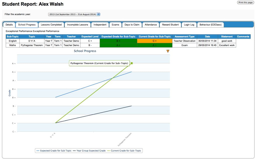Screen dimensions: 257x161
Task: Open the Reward Student tab
Action: pos(170,25)
